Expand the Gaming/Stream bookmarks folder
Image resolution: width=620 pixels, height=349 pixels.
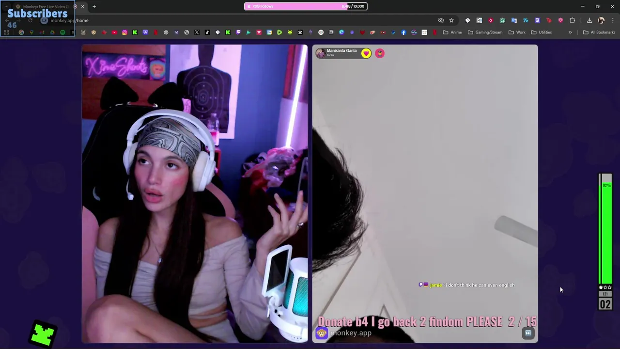click(x=485, y=32)
